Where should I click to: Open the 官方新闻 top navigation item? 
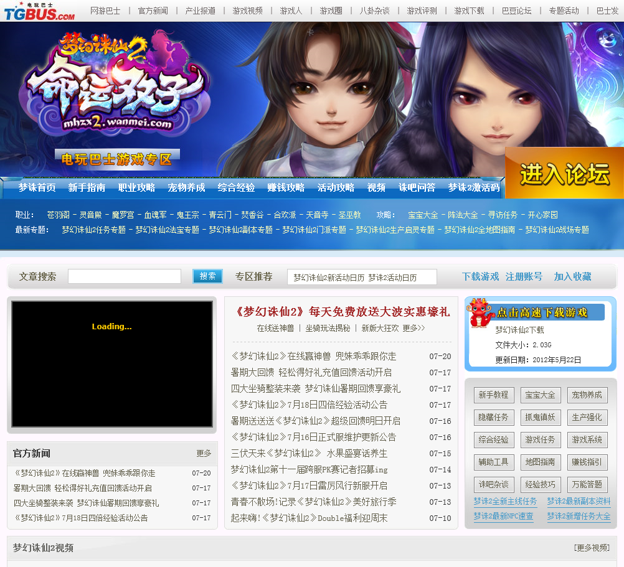click(153, 11)
